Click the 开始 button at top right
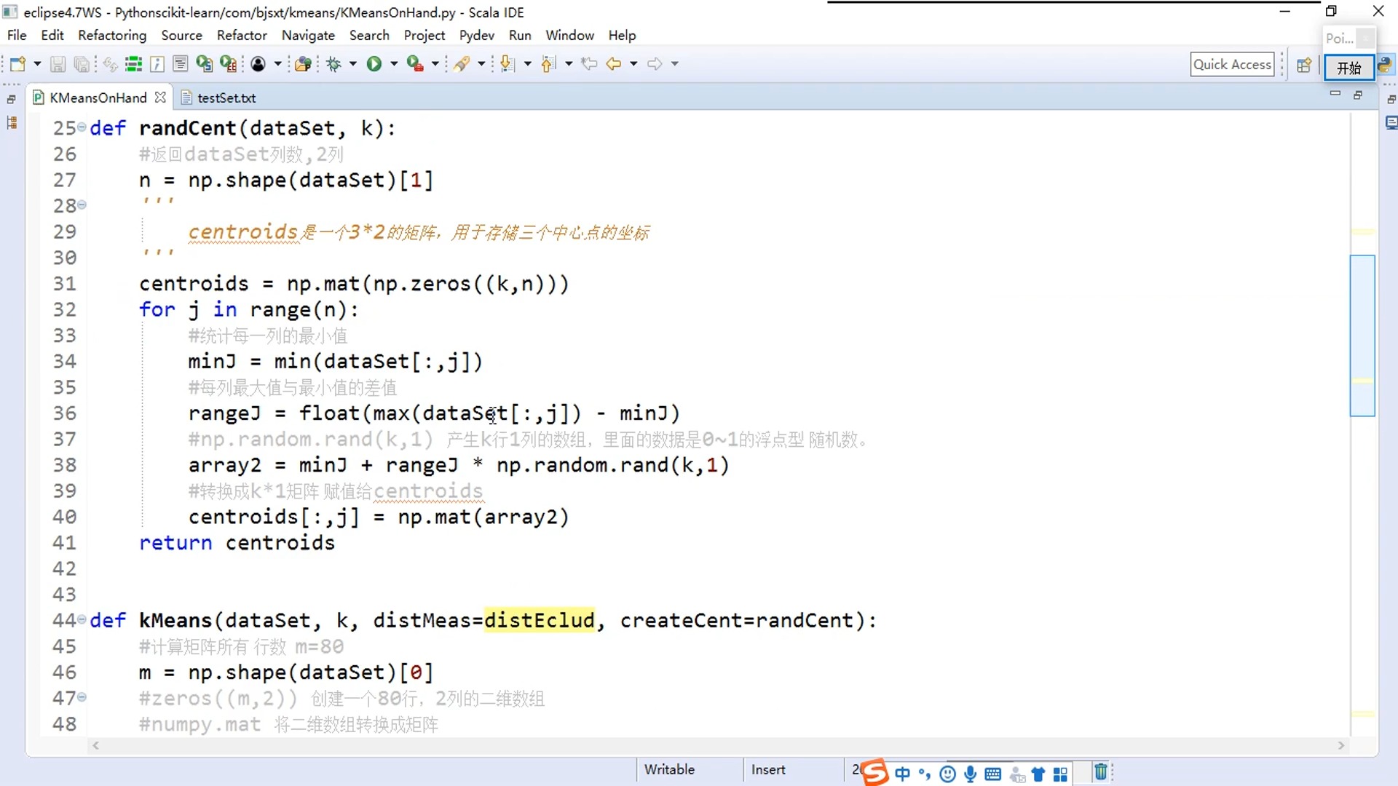The height and width of the screenshot is (786, 1398). tap(1348, 68)
